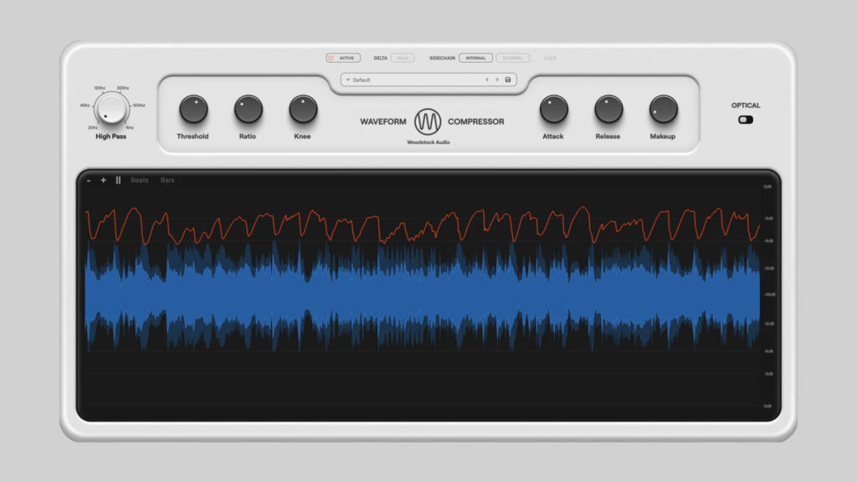Enable the SOLO option next to DELTA
This screenshot has width=857, height=482.
click(x=402, y=58)
